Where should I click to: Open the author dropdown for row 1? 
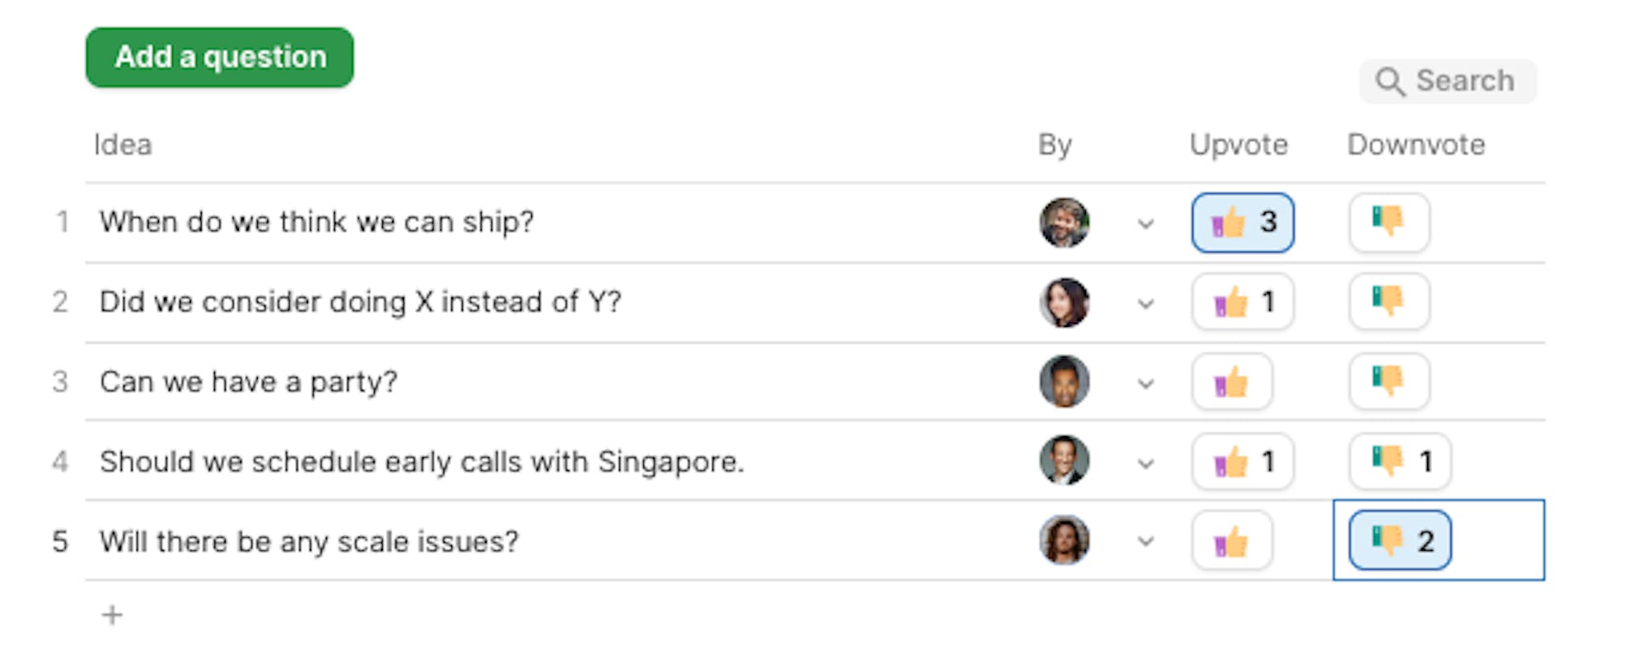tap(1145, 224)
